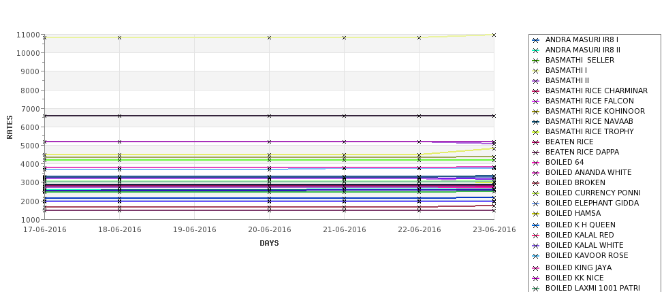664x292 pixels.
Task: Click the BOILED KALAL RED legend marker
Action: pyautogui.click(x=536, y=236)
